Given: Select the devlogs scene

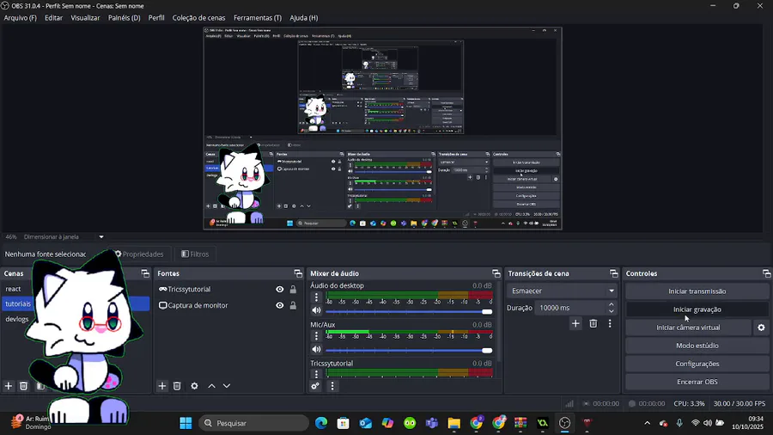Looking at the screenshot, I should click(17, 319).
